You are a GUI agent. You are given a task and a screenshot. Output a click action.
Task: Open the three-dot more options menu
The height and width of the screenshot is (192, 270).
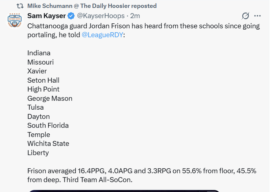pos(258,16)
